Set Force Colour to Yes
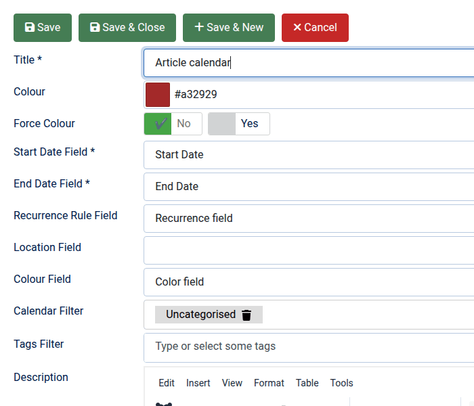The height and width of the screenshot is (406, 474). (x=238, y=124)
